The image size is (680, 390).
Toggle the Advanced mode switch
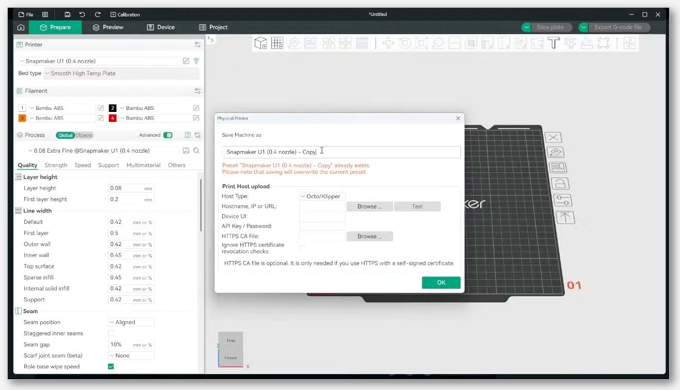tap(168, 135)
